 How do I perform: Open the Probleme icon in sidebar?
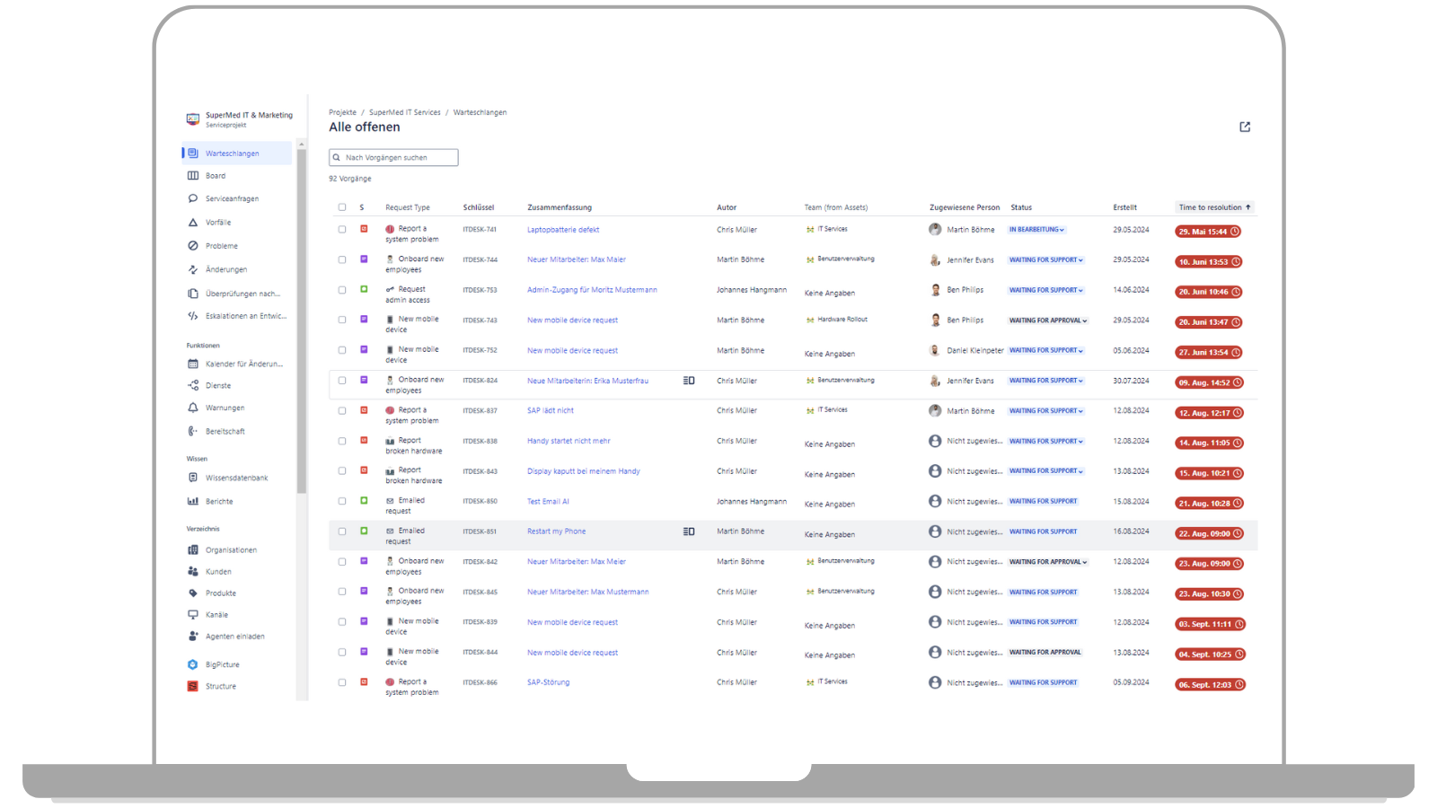192,246
